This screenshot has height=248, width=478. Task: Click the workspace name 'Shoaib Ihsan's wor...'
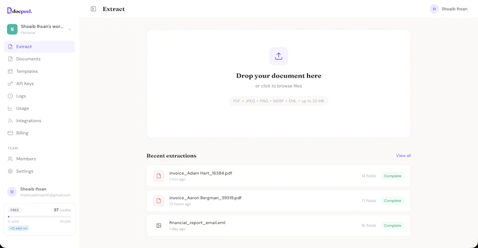click(42, 26)
